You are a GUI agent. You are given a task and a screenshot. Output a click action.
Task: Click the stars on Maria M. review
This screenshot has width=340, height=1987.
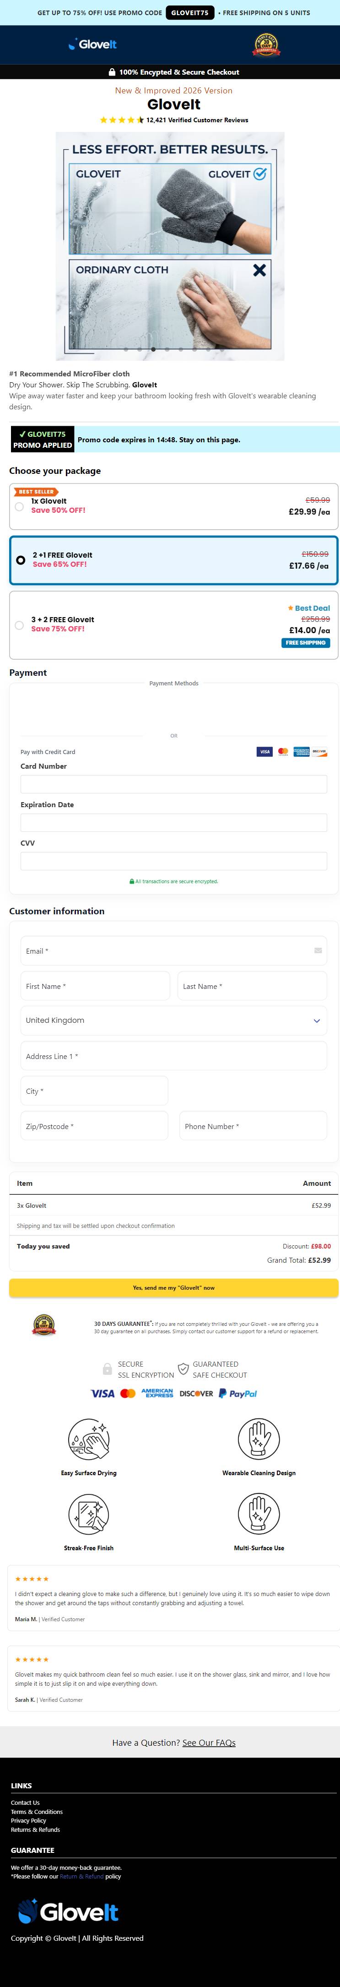32,1579
